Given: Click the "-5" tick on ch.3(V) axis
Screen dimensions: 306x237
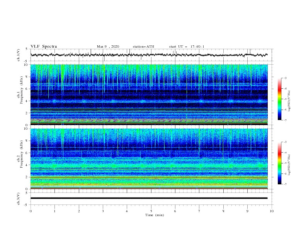Looking at the screenshot, I should 26,205.
